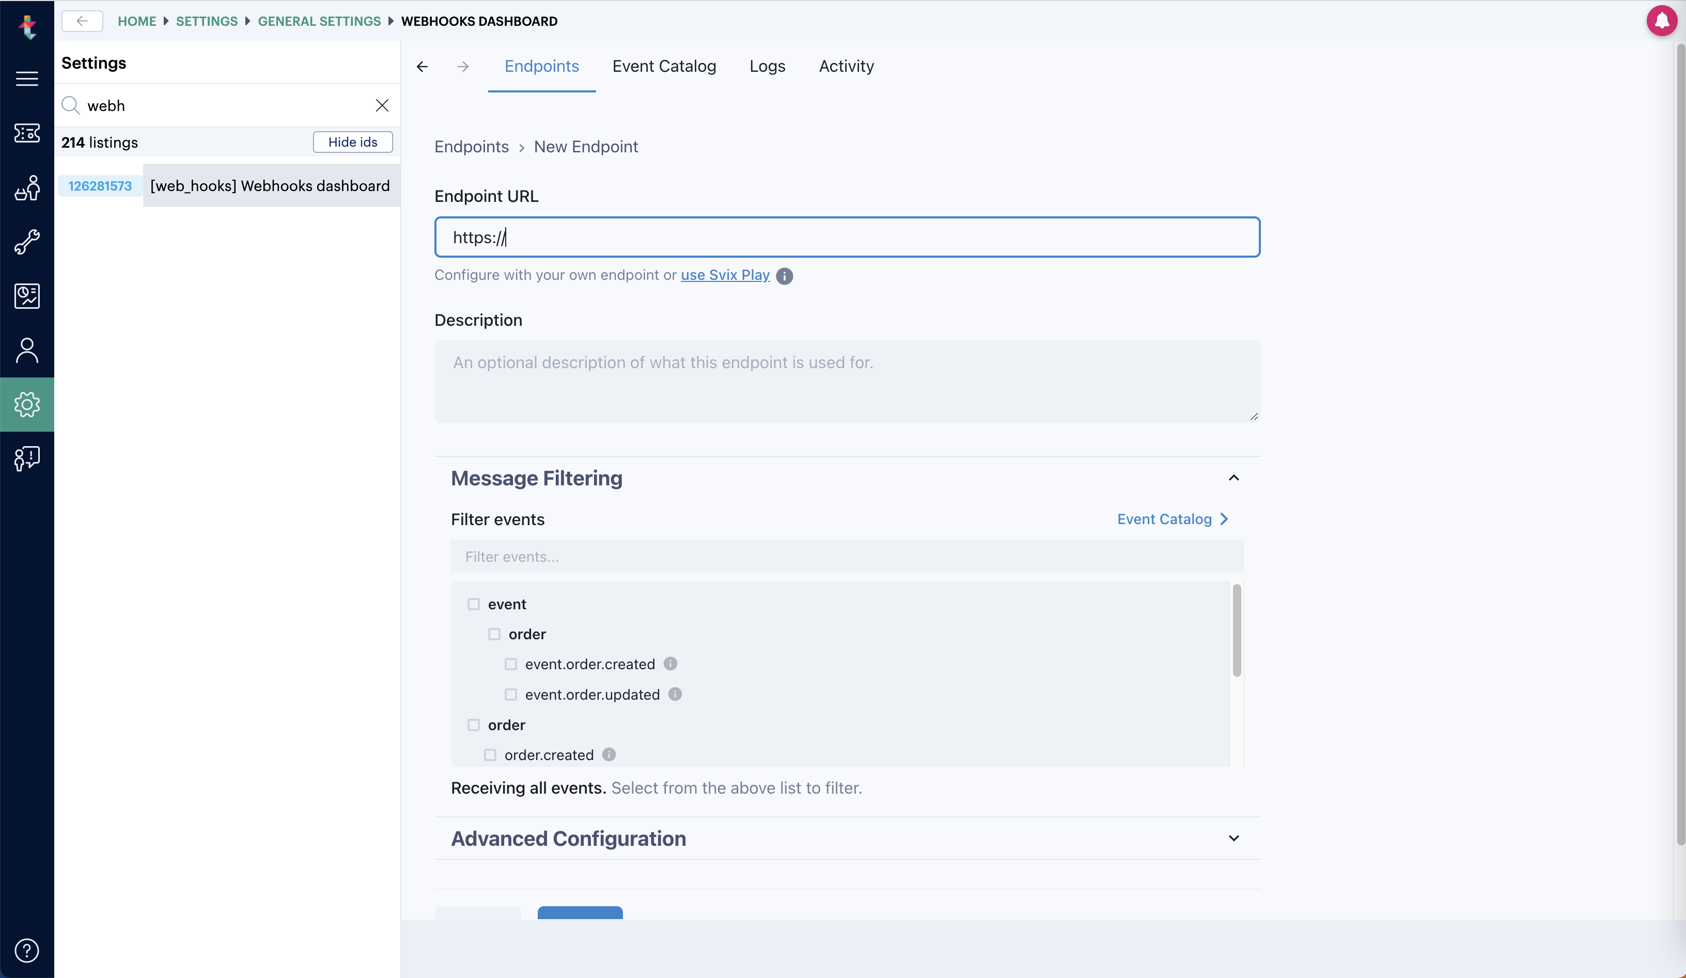Expand the Advanced Configuration section
1686x978 pixels.
tap(1233, 838)
